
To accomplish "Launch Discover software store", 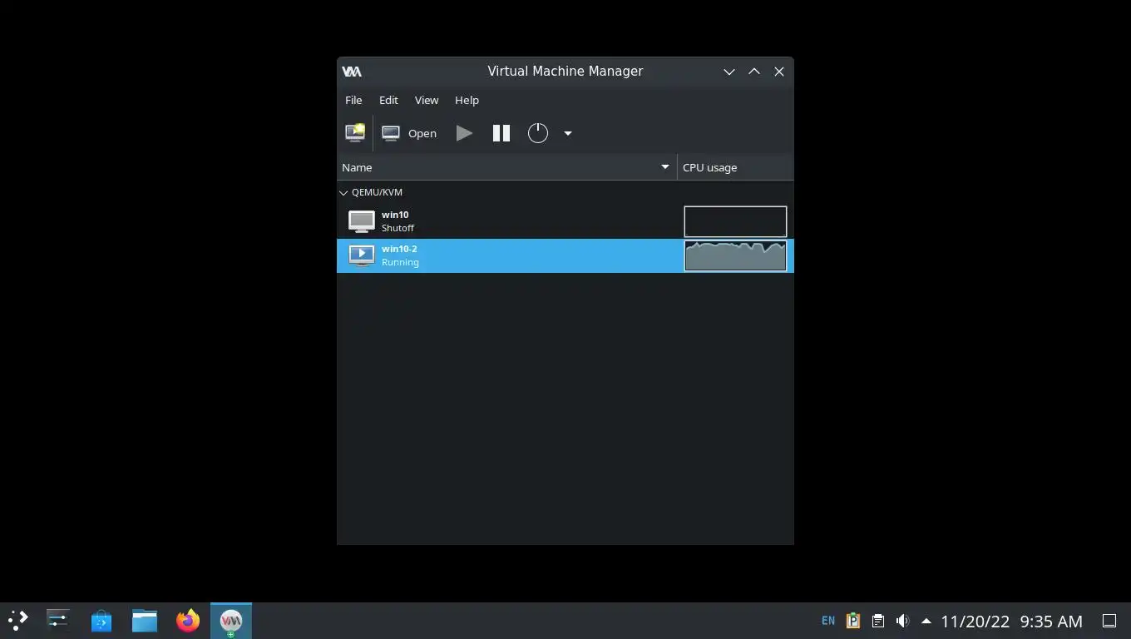I will (101, 621).
